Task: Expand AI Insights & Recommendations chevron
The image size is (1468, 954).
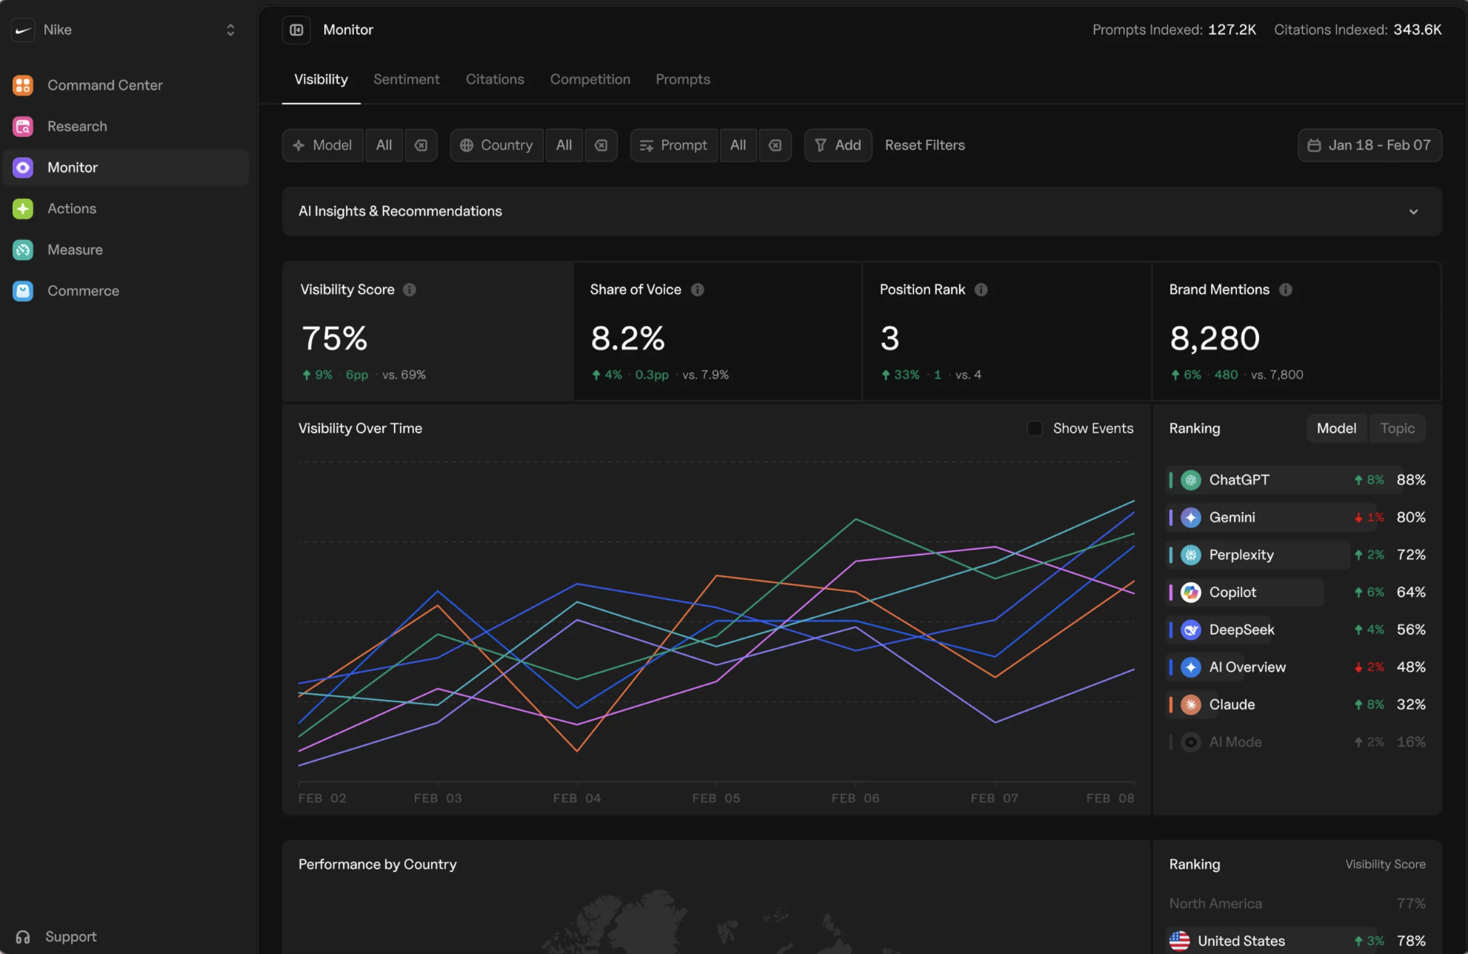Action: click(1414, 212)
